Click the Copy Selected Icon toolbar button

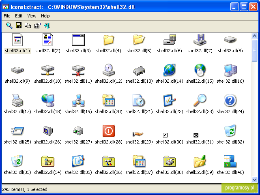(28, 26)
